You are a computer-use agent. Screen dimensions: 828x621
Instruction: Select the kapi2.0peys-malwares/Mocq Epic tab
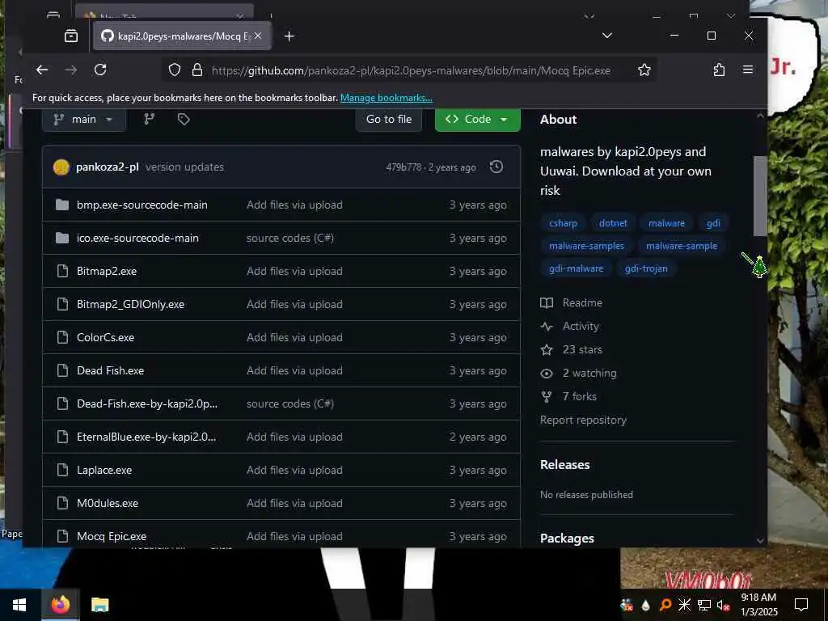182,36
